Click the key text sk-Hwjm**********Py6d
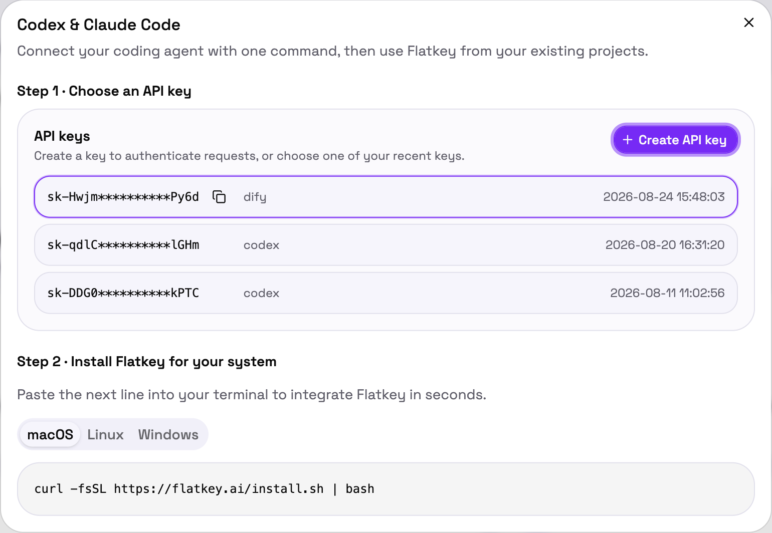The height and width of the screenshot is (533, 772). [x=123, y=197]
